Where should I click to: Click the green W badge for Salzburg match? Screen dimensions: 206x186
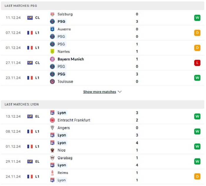tap(197, 18)
